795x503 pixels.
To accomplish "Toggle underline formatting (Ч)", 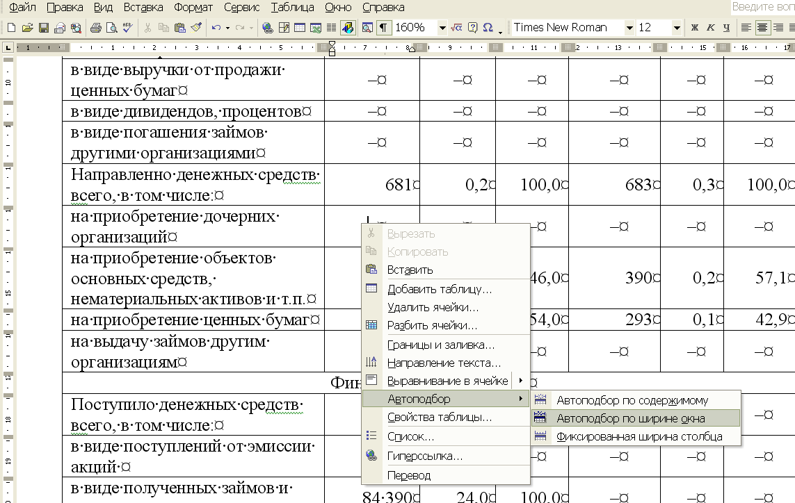I will pyautogui.click(x=727, y=28).
